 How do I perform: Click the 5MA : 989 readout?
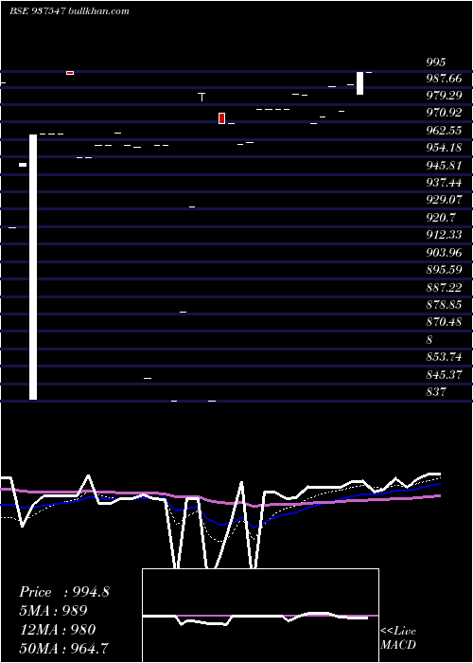click(x=53, y=611)
